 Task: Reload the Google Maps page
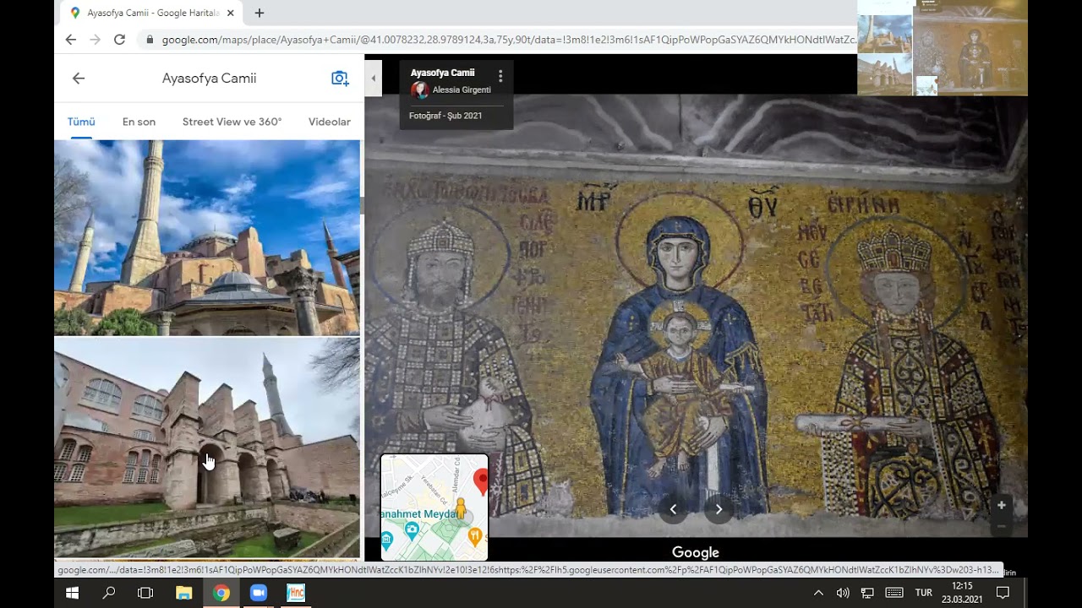119,40
